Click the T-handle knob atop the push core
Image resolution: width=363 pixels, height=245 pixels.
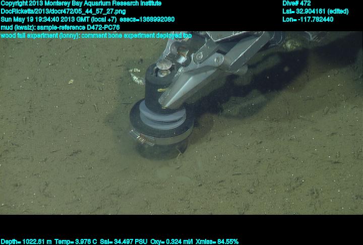165,66
